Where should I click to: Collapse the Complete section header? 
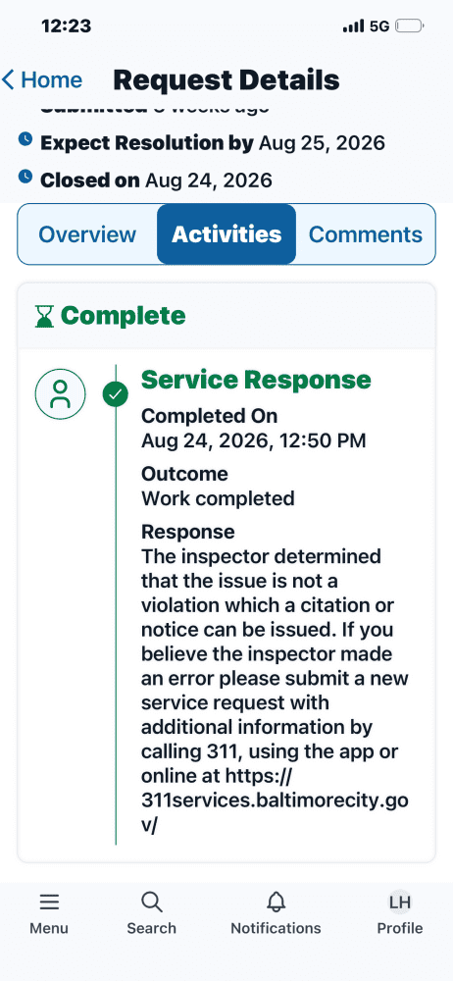coord(226,316)
